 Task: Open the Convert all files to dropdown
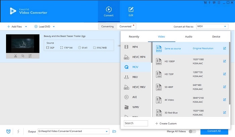pyautogui.click(x=225, y=26)
